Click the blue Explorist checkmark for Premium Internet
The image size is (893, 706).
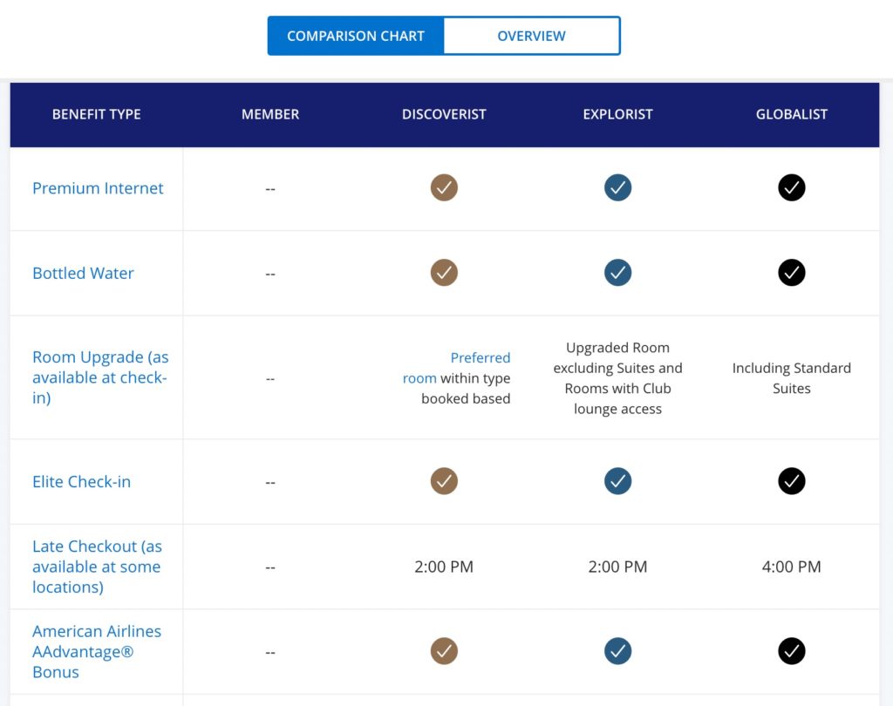click(x=617, y=187)
